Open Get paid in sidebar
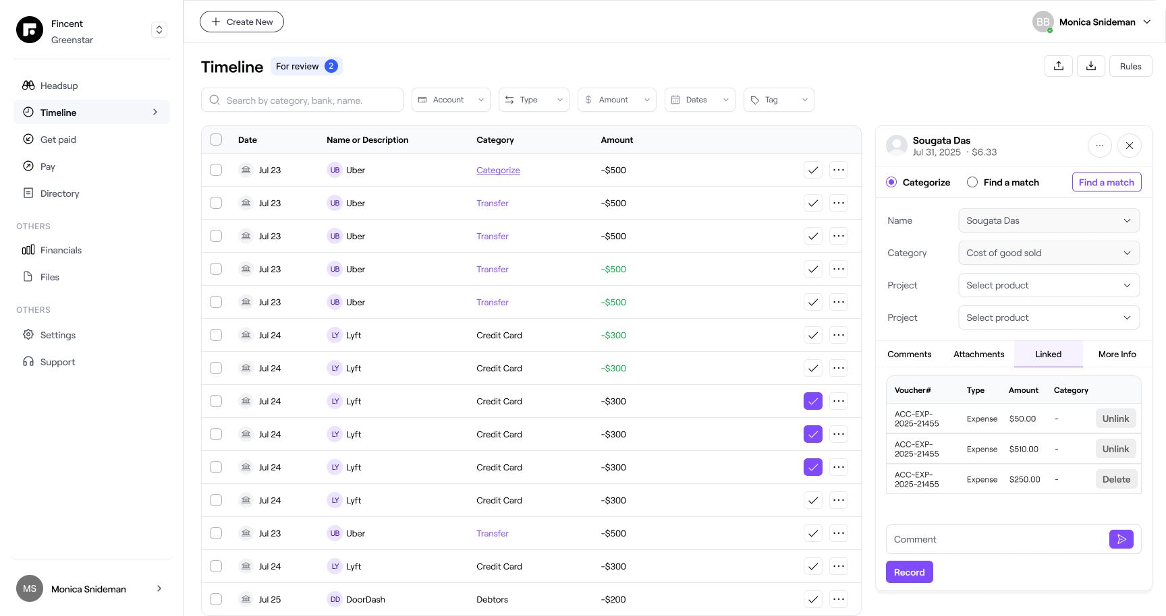 tap(92, 140)
